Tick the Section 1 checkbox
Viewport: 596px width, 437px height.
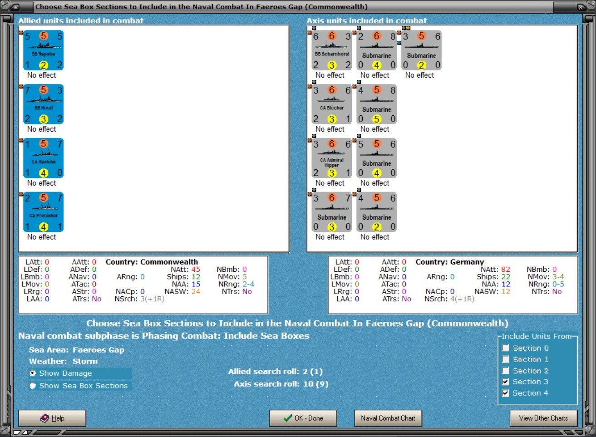[506, 359]
